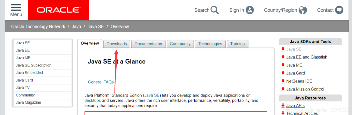The image size is (352, 115).
Task: Click the Overview breadcrumb
Action: coord(120,27)
